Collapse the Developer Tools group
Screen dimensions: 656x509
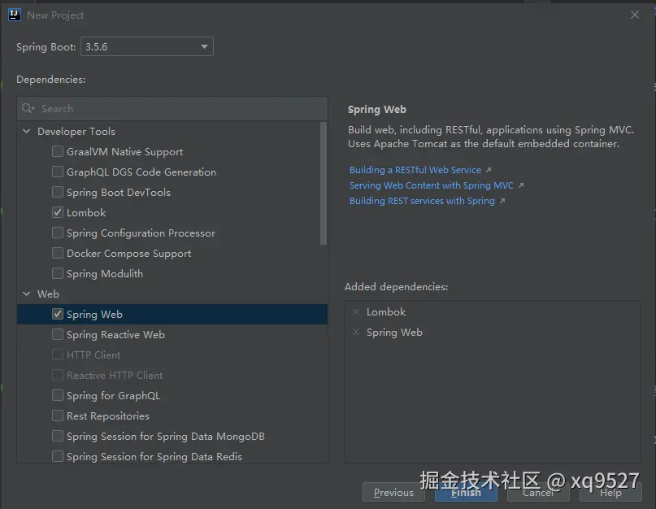26,131
